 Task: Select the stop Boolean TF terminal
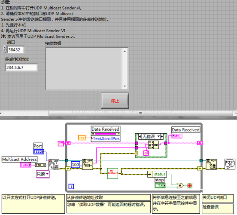[160, 185]
